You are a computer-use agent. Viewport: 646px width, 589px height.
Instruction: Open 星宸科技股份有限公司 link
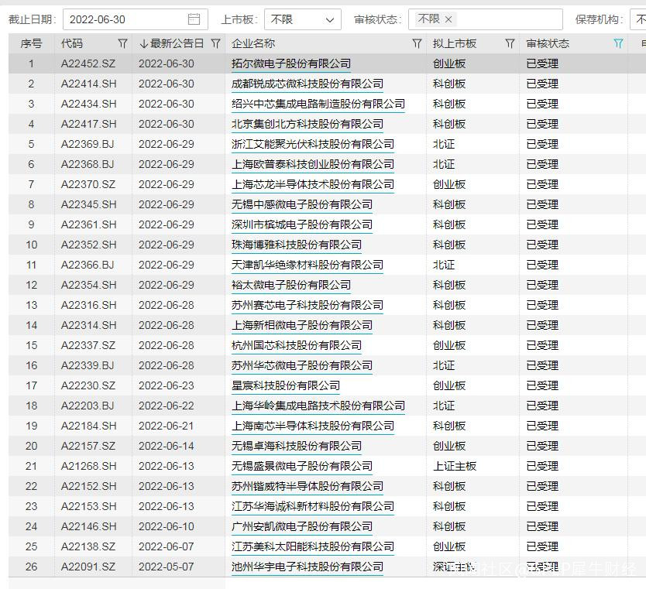tap(286, 386)
